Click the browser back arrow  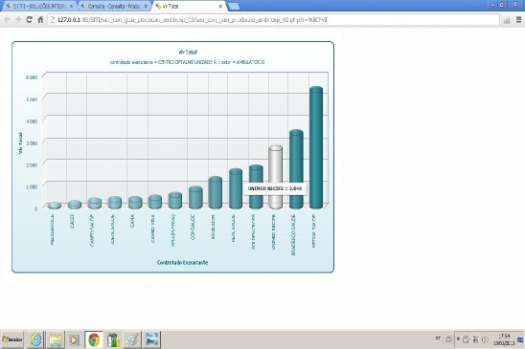(x=7, y=20)
